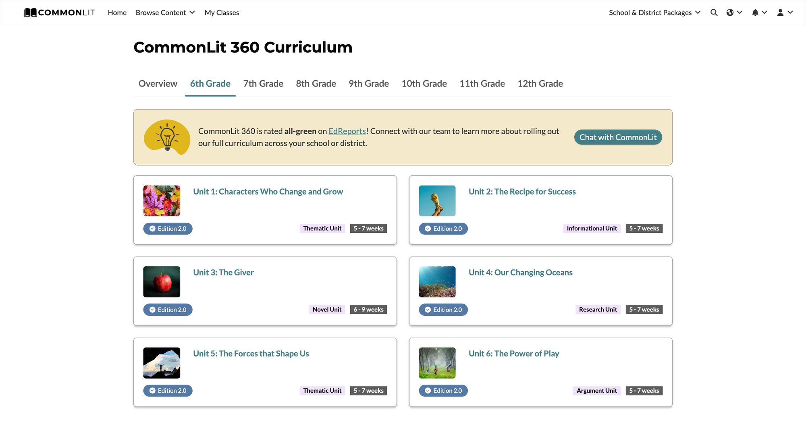This screenshot has height=423, width=806.
Task: Open Unit 1: Characters Who Change and Grow
Action: point(268,192)
